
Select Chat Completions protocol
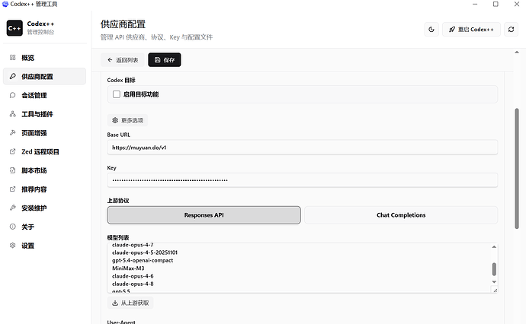click(x=401, y=215)
